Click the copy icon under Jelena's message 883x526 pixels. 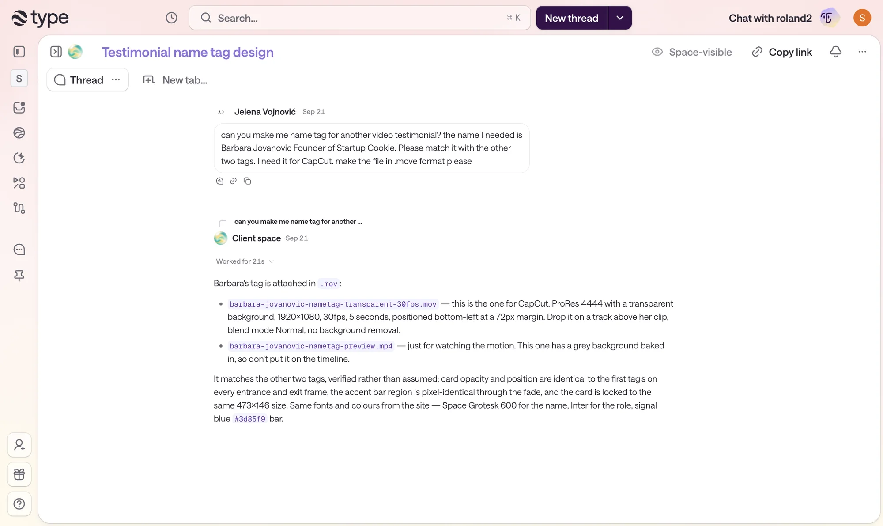(247, 181)
